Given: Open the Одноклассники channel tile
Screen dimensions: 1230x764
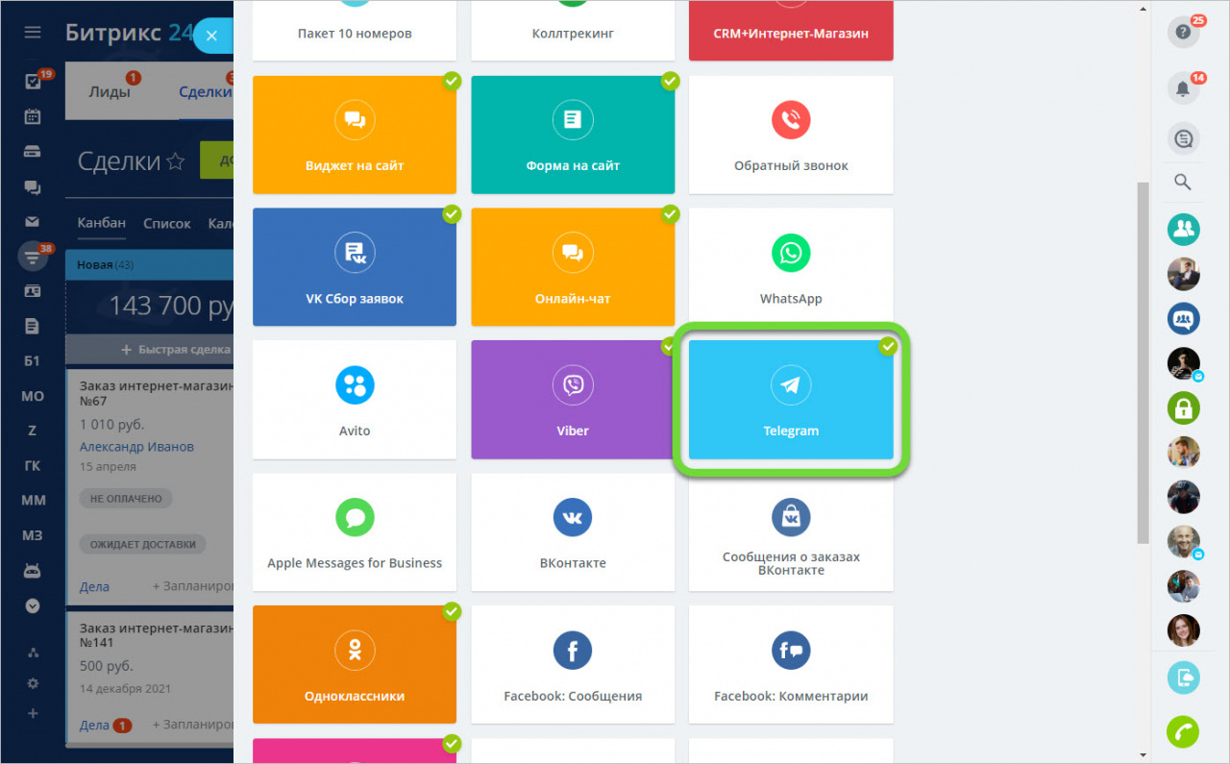Looking at the screenshot, I should click(355, 664).
